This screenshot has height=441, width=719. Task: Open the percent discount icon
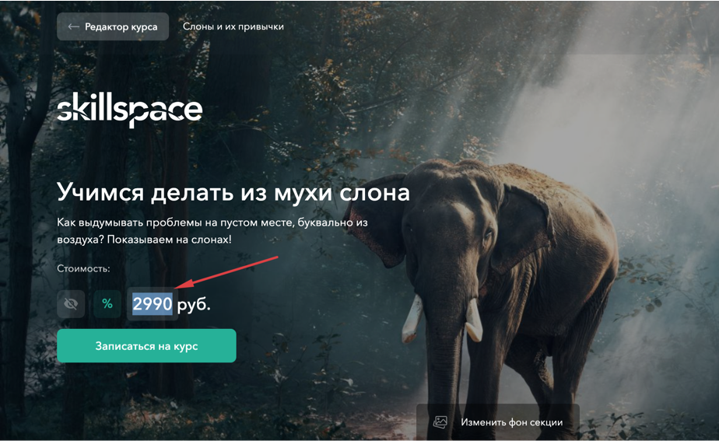(107, 303)
